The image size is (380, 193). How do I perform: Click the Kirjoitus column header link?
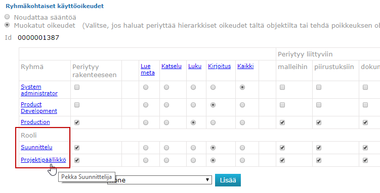[219, 66]
